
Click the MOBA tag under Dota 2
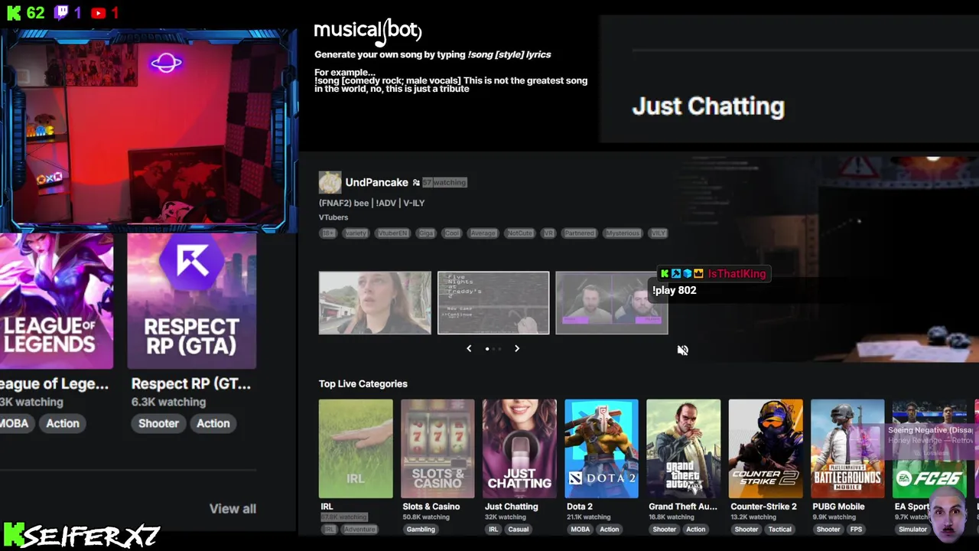(580, 530)
